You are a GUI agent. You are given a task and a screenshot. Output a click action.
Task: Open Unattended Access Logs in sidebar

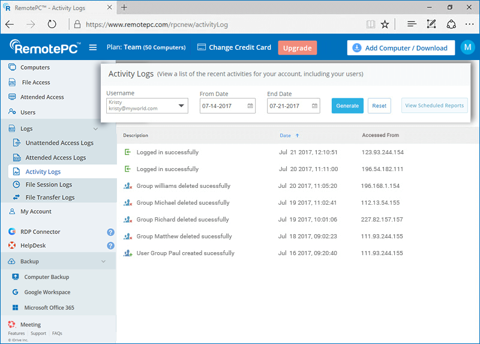click(x=59, y=143)
